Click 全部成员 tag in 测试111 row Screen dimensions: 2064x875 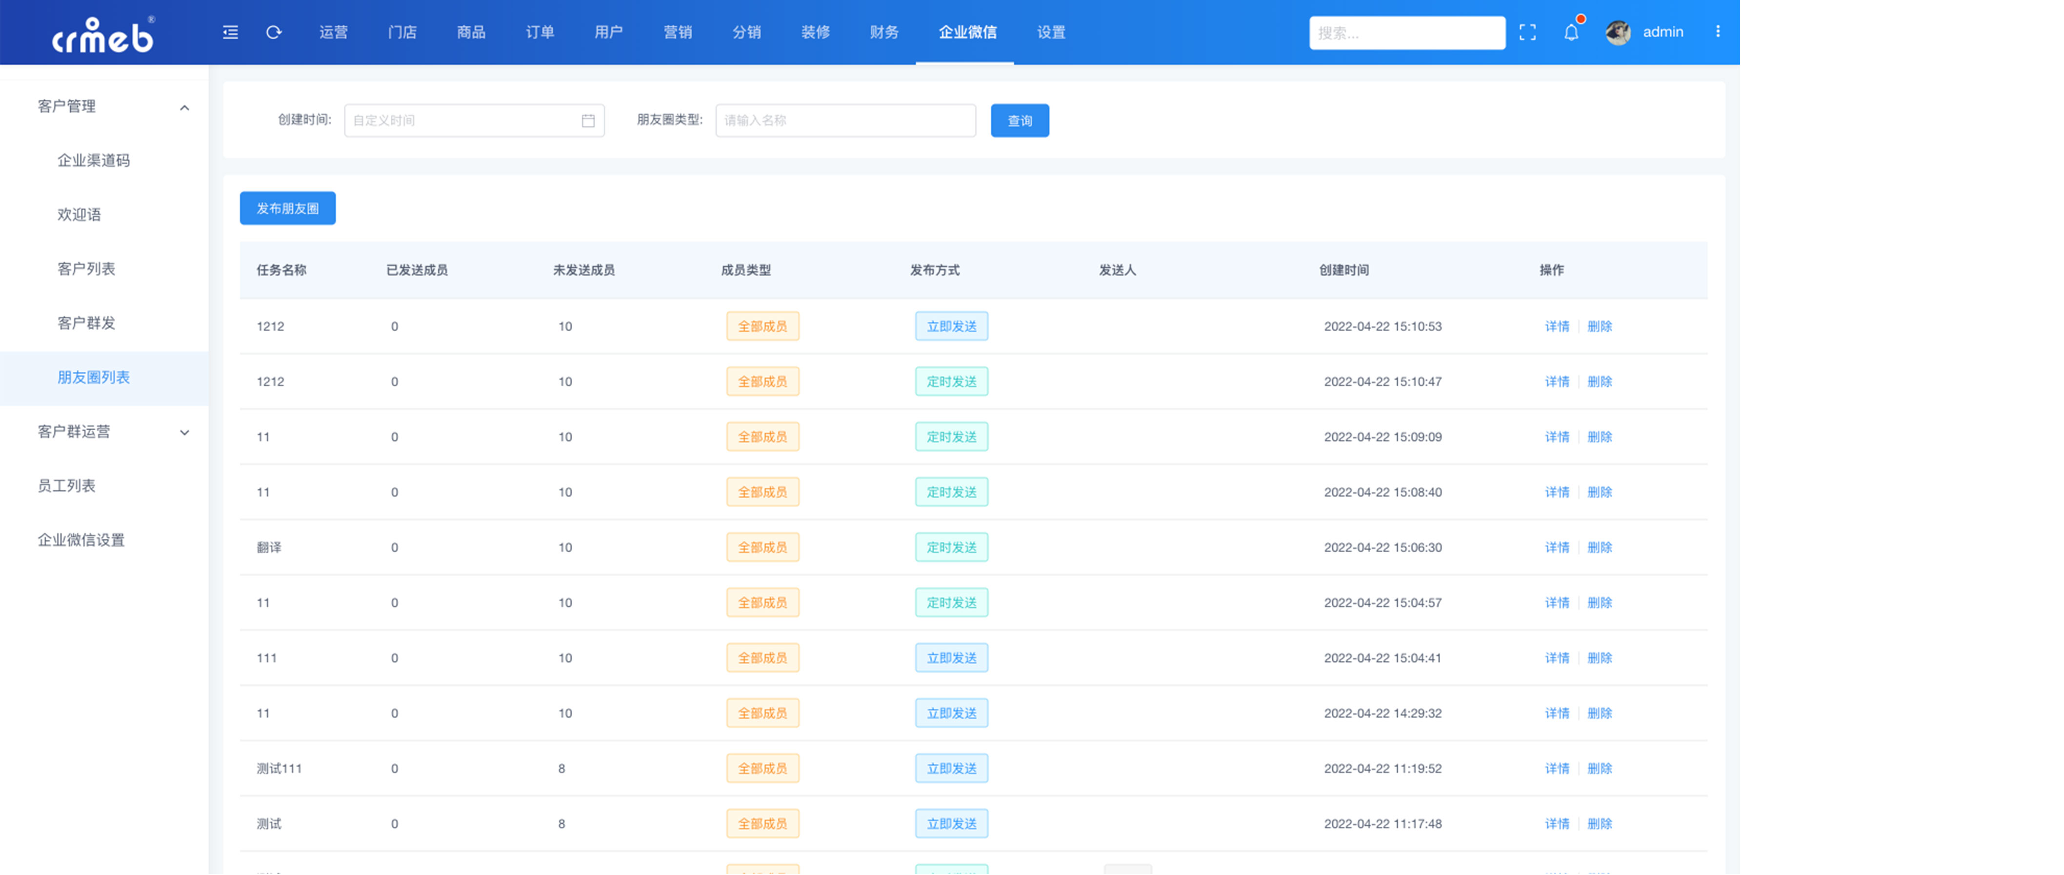(762, 769)
